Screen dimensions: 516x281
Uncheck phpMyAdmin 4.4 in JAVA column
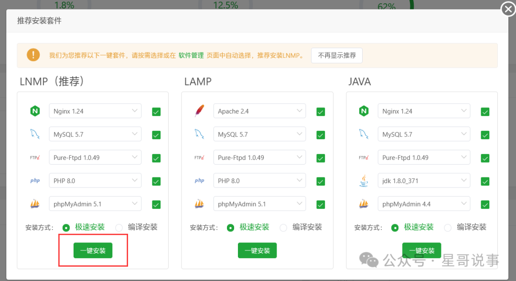[485, 205]
